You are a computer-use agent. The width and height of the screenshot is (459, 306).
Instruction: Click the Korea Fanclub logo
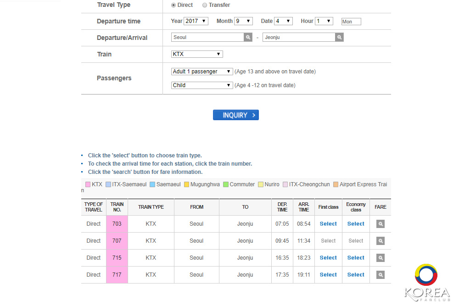[x=427, y=283]
